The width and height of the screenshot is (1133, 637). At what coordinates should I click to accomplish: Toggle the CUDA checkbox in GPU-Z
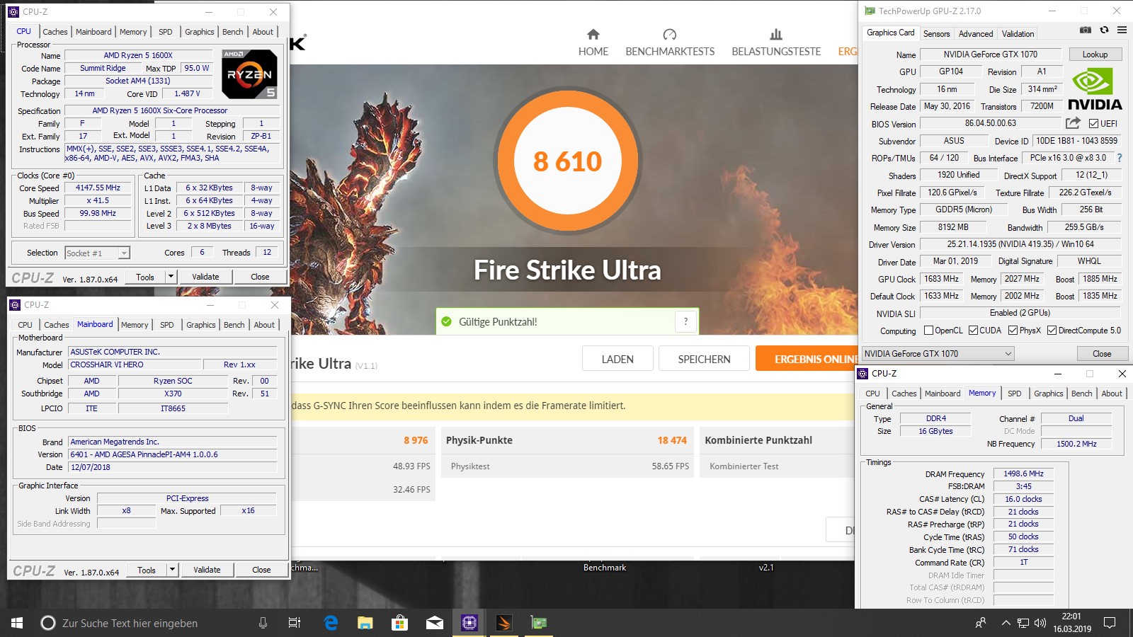tap(973, 331)
